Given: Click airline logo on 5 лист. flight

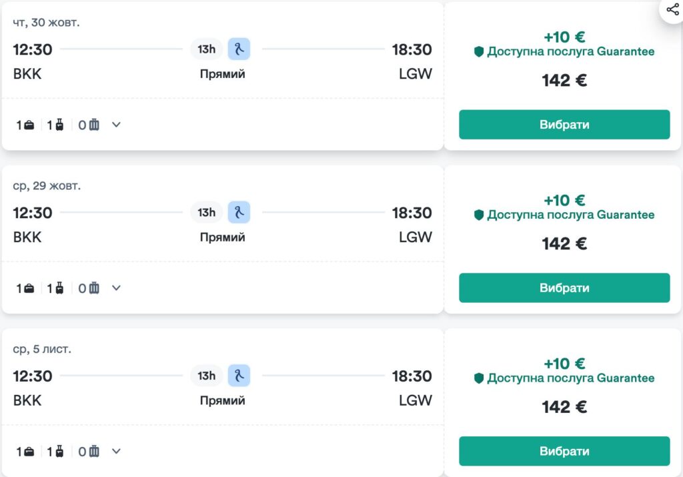Looking at the screenshot, I should click(x=239, y=376).
